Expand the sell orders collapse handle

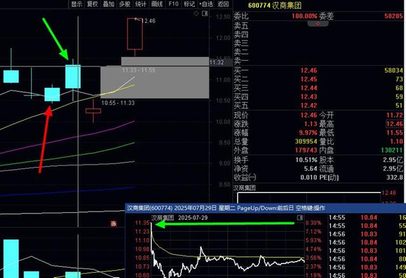[318, 23]
